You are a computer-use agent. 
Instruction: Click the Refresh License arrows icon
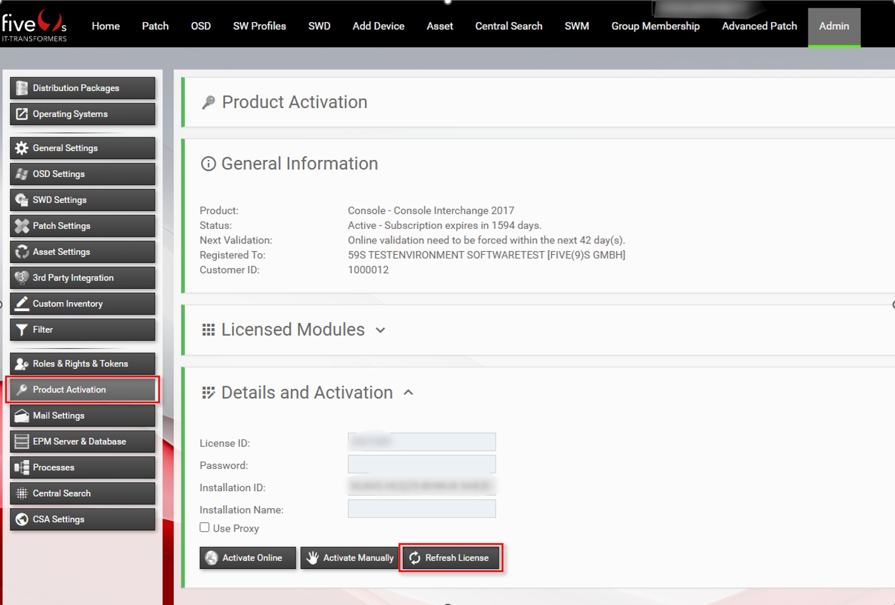[415, 558]
